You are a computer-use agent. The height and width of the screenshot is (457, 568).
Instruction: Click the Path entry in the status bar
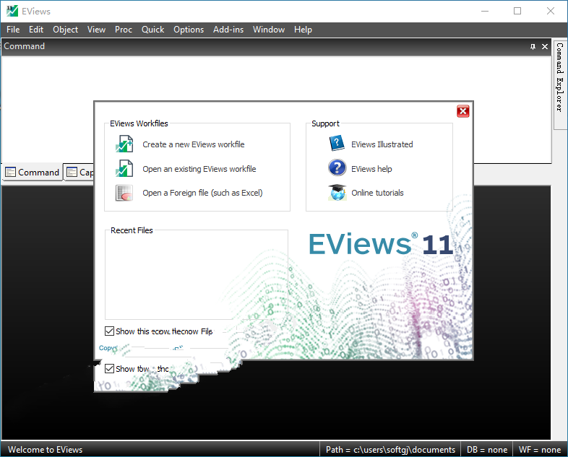tap(390, 449)
